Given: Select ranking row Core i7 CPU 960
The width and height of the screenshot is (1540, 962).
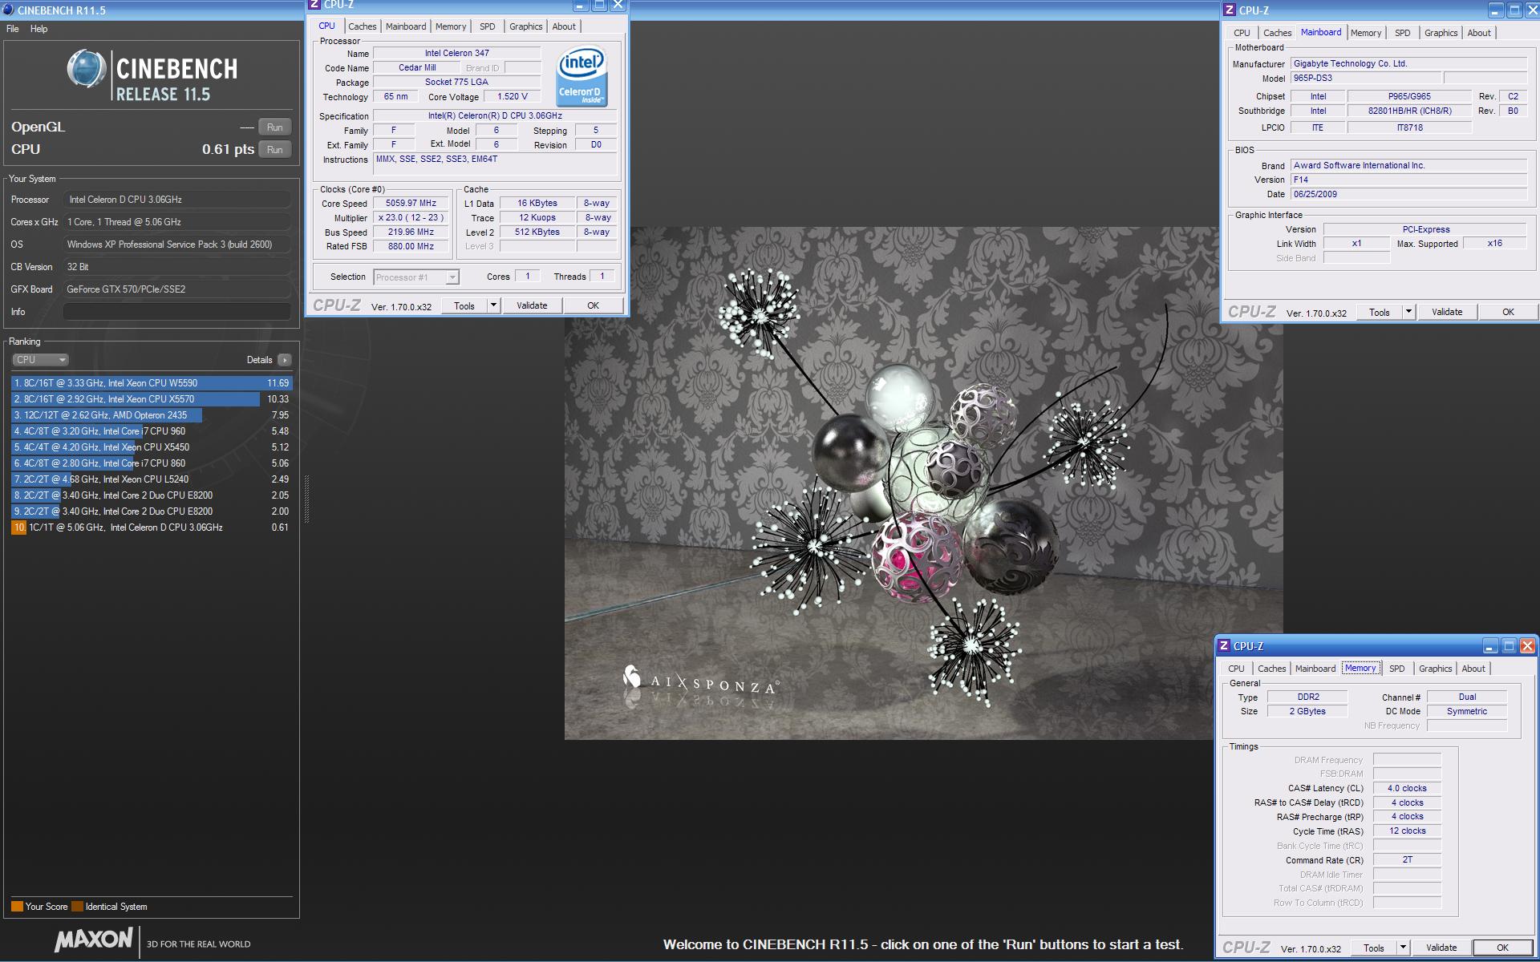Looking at the screenshot, I should coord(152,431).
